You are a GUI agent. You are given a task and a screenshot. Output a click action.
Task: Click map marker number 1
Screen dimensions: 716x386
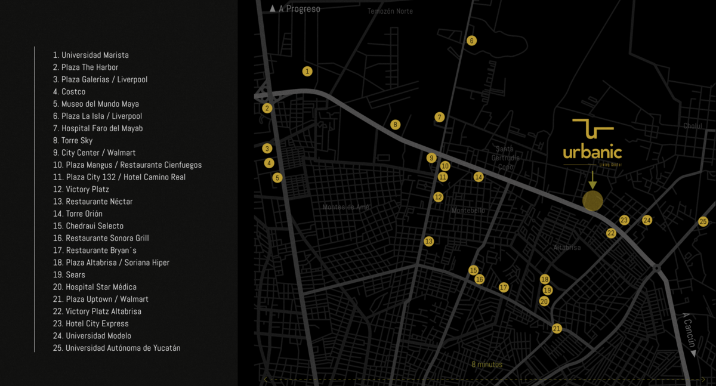(307, 72)
